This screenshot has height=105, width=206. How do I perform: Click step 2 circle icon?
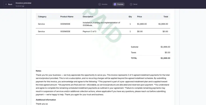(115, 4)
